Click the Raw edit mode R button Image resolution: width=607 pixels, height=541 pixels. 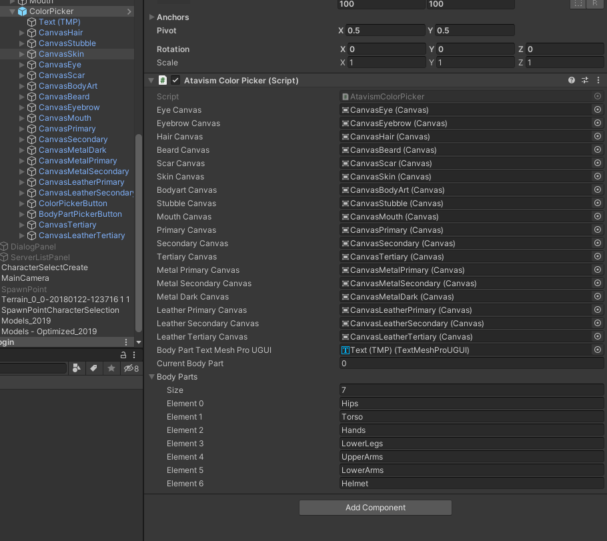tap(594, 3)
